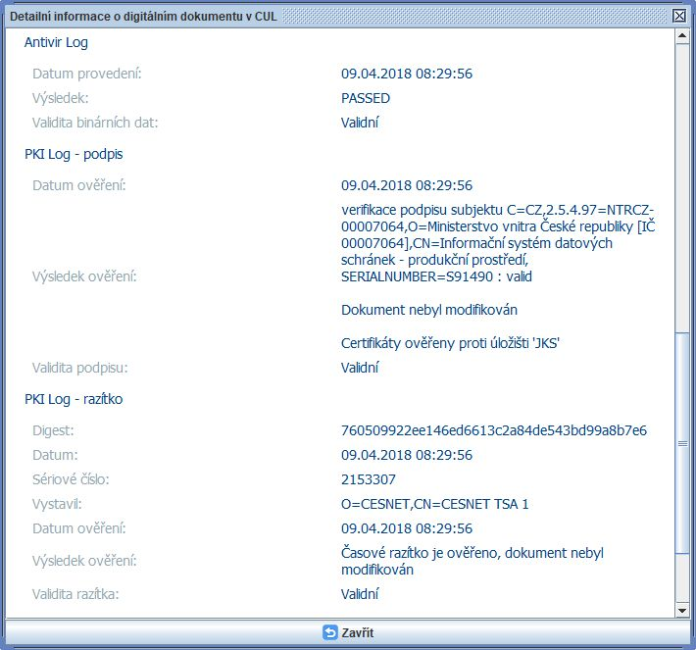Click Validní next to Validita binárních dat
696x650 pixels.
(360, 123)
